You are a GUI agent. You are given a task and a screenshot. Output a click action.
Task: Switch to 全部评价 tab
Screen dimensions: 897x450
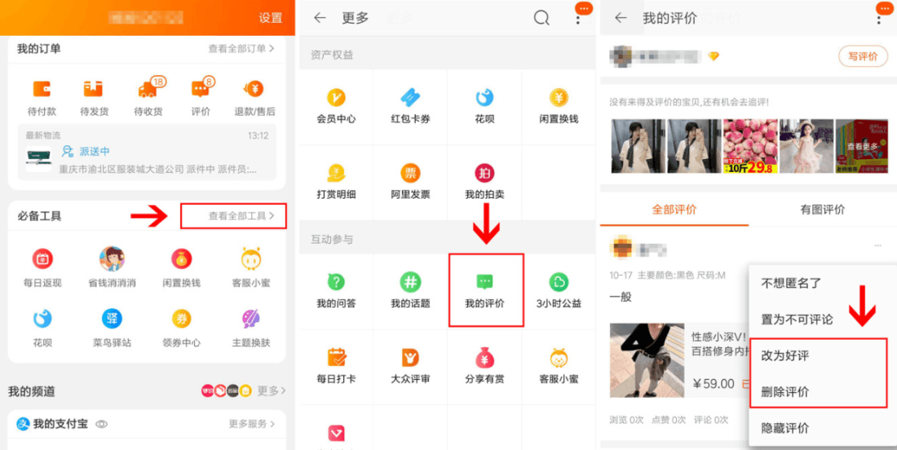674,210
